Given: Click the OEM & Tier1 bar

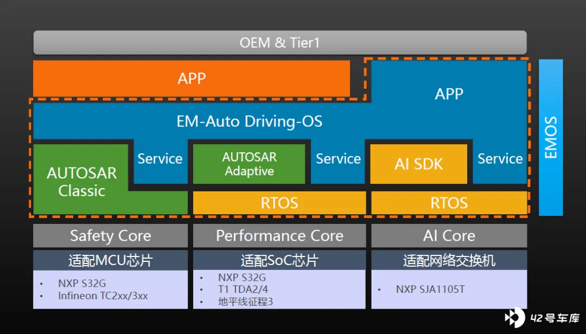Looking at the screenshot, I should pos(280,43).
